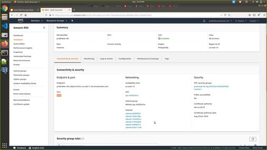Open the vpc-6436241e VPC link
267x150 pixels.
tap(132, 95)
